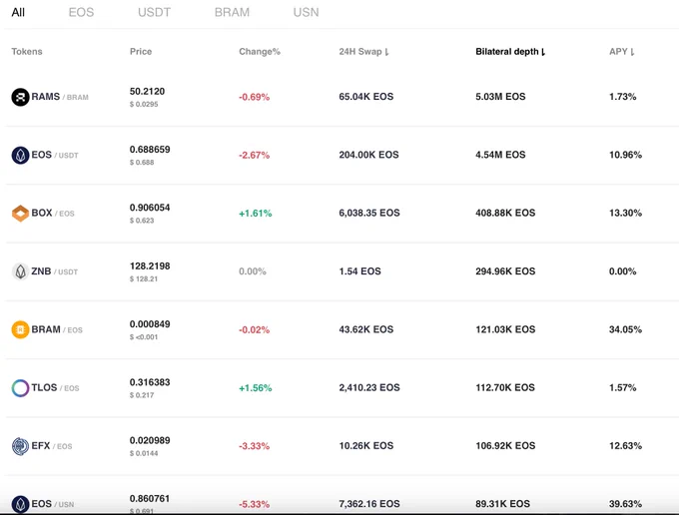Switch to the USN tab
This screenshot has height=515, width=679.
pyautogui.click(x=306, y=12)
